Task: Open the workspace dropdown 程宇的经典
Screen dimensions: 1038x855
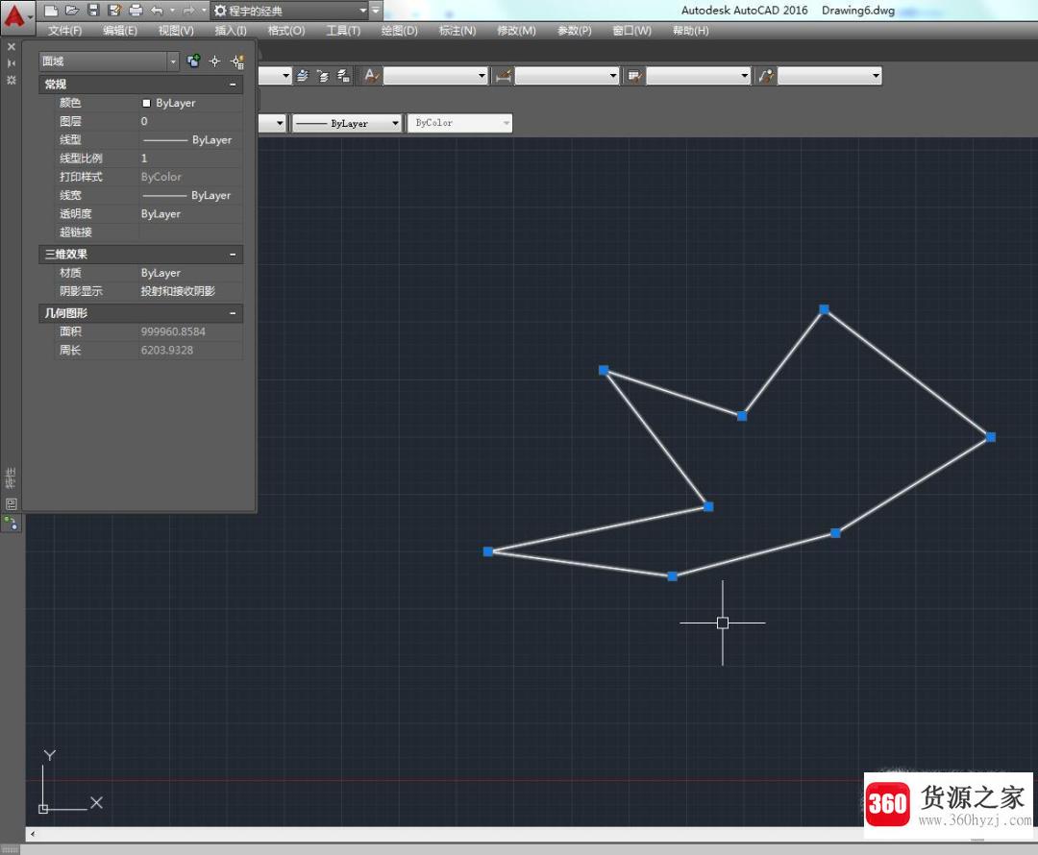Action: (x=290, y=11)
